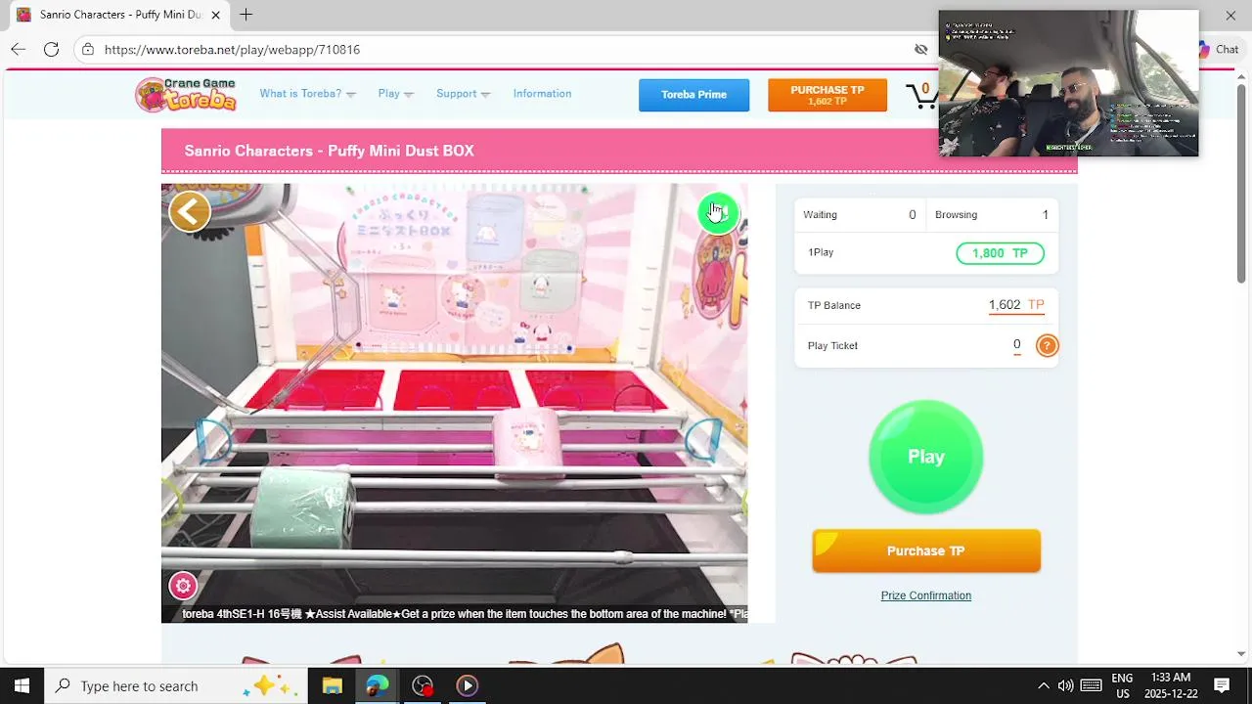Click Microsoft Edge taskbar icon
The width and height of the screenshot is (1252, 704).
(x=377, y=685)
